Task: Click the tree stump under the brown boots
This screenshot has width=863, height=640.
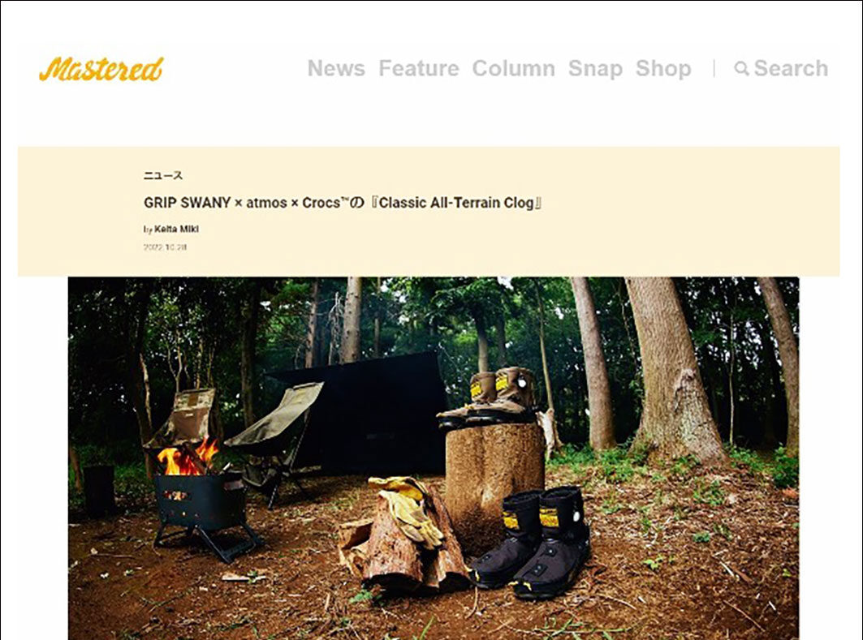Action: pyautogui.click(x=494, y=483)
